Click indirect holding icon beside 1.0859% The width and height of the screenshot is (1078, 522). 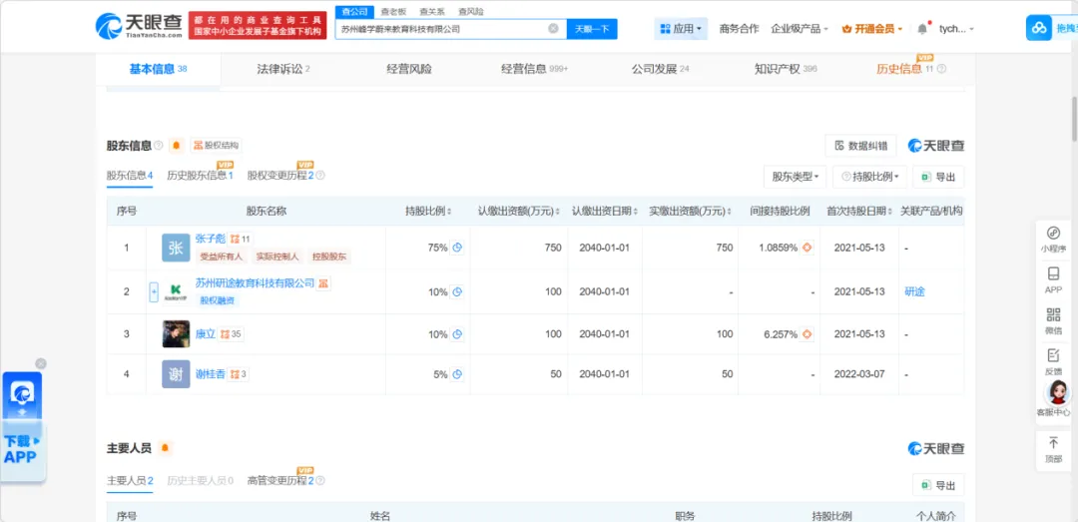coord(808,248)
